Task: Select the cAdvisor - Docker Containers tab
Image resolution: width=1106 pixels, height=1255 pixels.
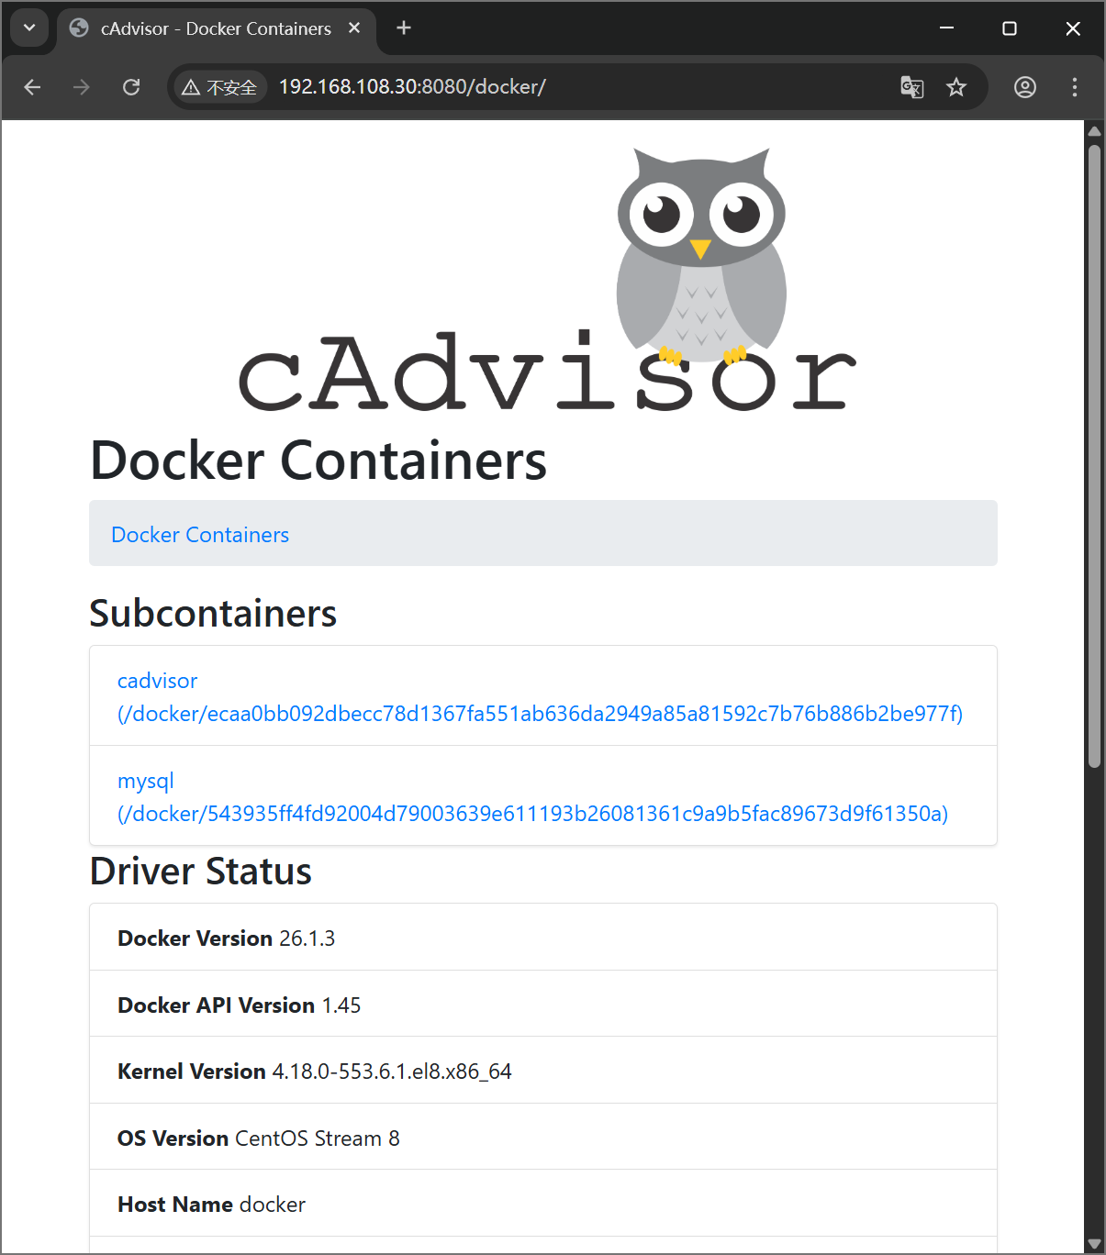Action: (217, 28)
